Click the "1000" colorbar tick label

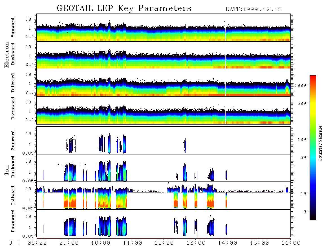pyautogui.click(x=300, y=85)
